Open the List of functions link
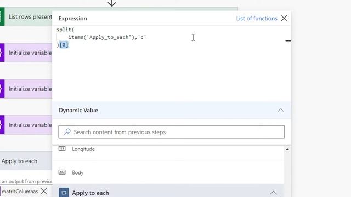 tap(257, 18)
